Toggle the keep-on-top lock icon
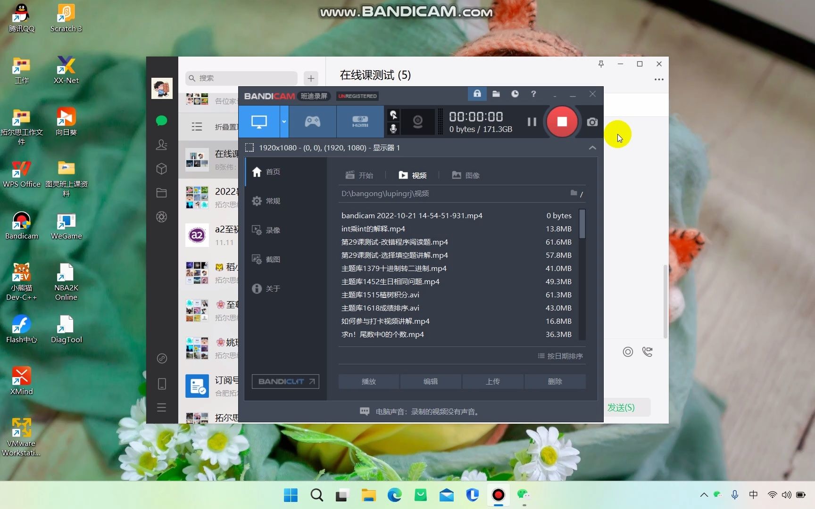Image resolution: width=815 pixels, height=509 pixels. pyautogui.click(x=477, y=94)
